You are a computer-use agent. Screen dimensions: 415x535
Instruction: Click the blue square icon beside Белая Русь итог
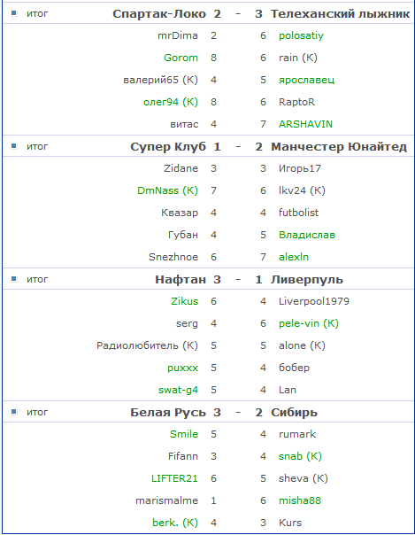point(14,412)
